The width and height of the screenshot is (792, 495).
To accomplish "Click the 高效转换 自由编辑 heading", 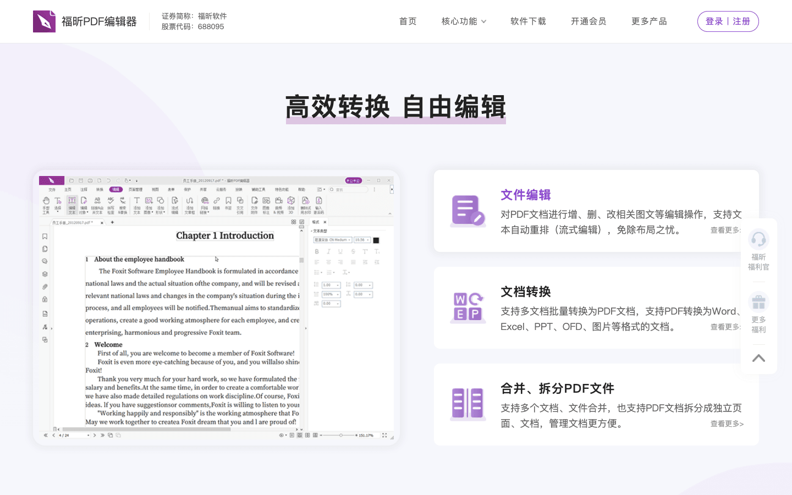I will [395, 107].
